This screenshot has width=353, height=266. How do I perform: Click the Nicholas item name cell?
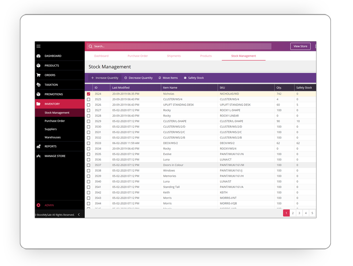169,94
